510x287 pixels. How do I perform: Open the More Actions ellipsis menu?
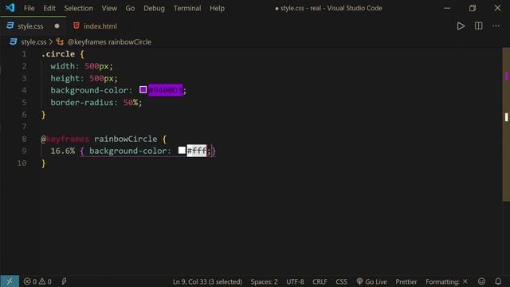tap(496, 26)
